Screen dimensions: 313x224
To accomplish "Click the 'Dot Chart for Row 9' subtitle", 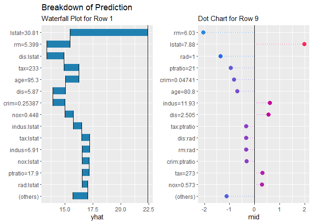I will click(226, 19).
